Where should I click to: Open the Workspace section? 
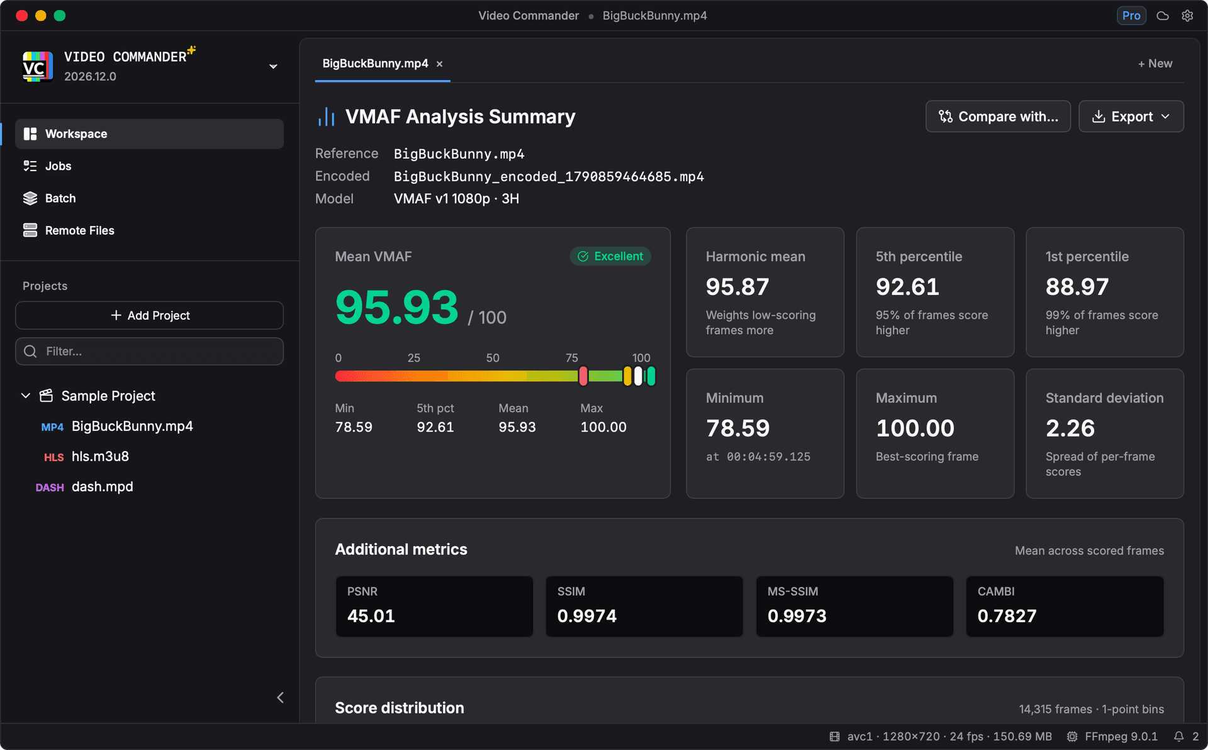pyautogui.click(x=149, y=134)
